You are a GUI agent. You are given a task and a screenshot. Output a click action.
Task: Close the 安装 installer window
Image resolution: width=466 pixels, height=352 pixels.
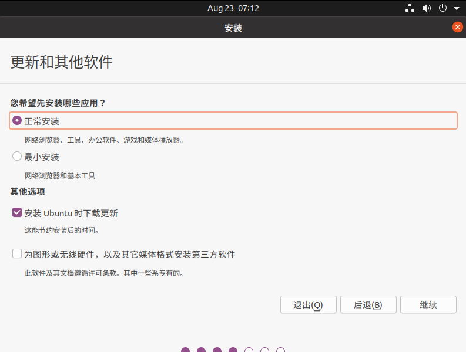[x=458, y=27]
